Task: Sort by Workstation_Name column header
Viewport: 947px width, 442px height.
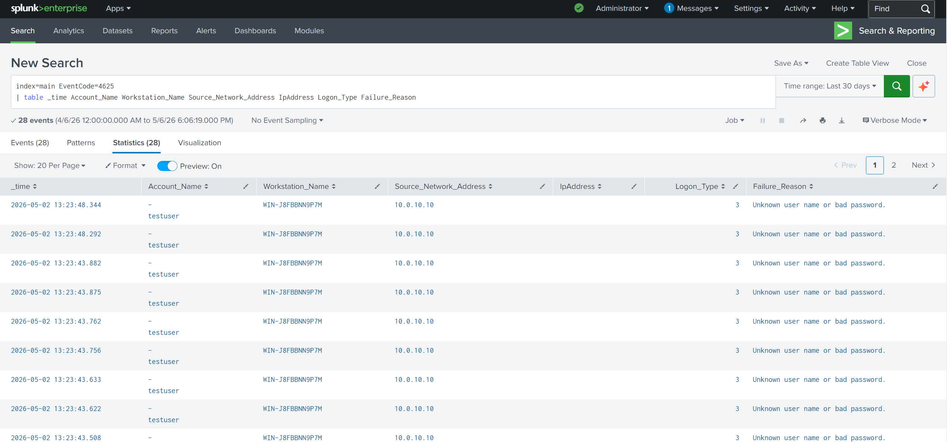Action: coord(300,186)
